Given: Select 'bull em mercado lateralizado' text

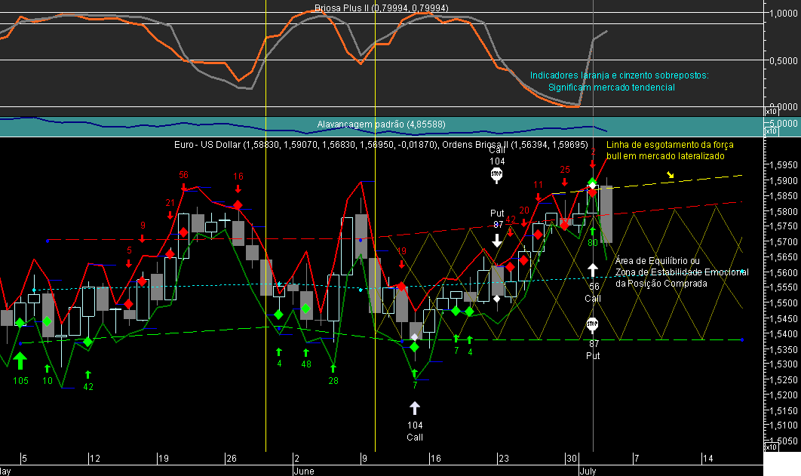Looking at the screenshot, I should (x=665, y=156).
